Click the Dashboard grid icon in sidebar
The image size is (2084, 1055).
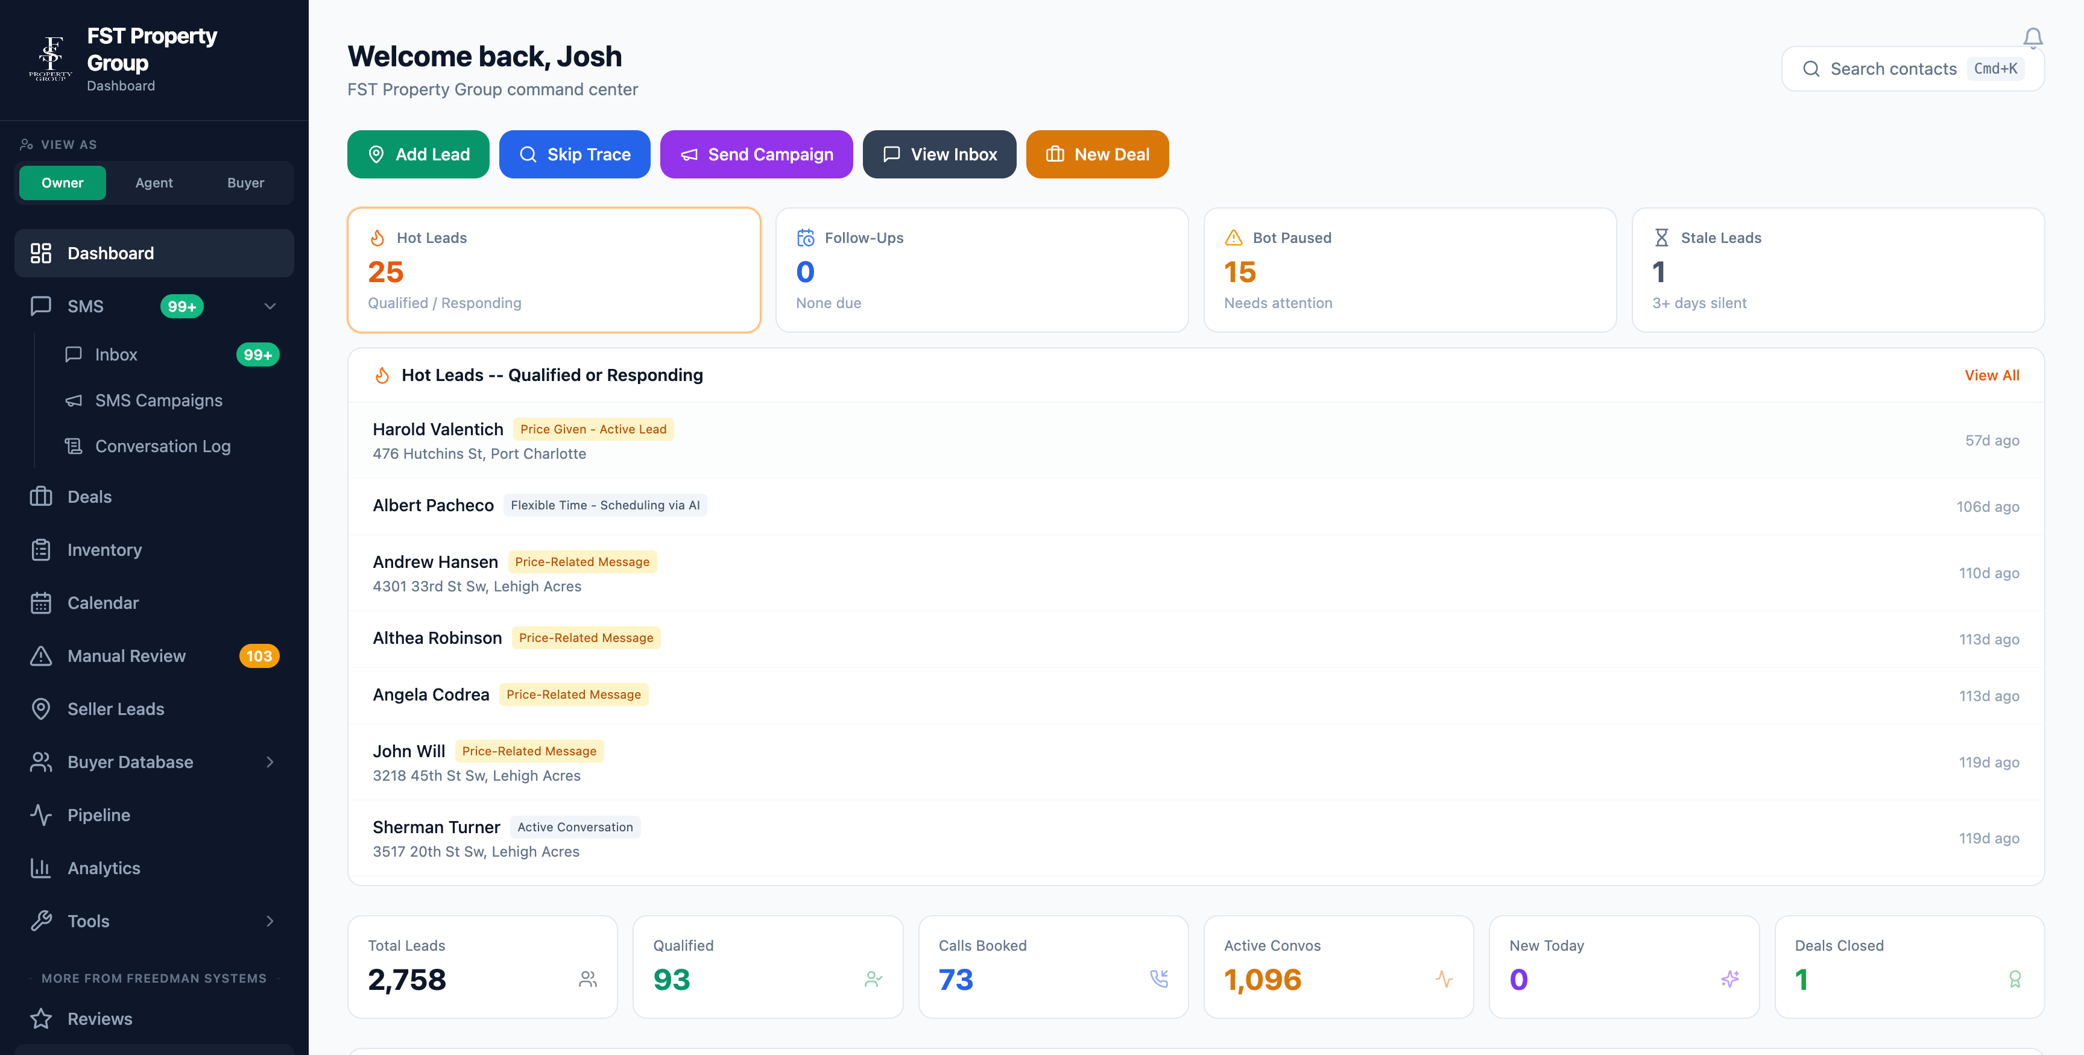[40, 253]
